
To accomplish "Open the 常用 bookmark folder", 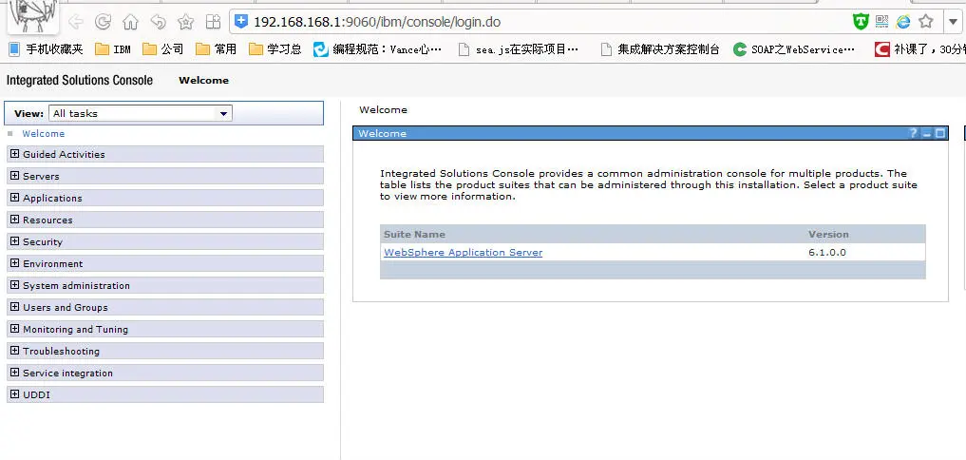I will coord(216,49).
